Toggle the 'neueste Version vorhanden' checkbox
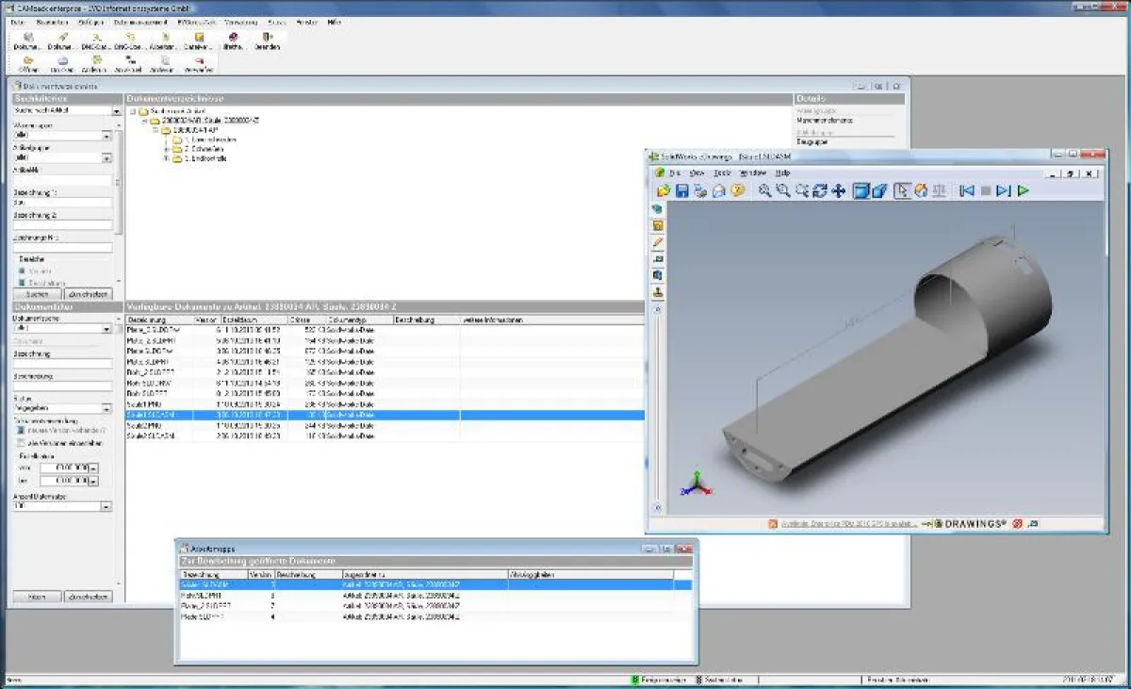 [x=20, y=430]
